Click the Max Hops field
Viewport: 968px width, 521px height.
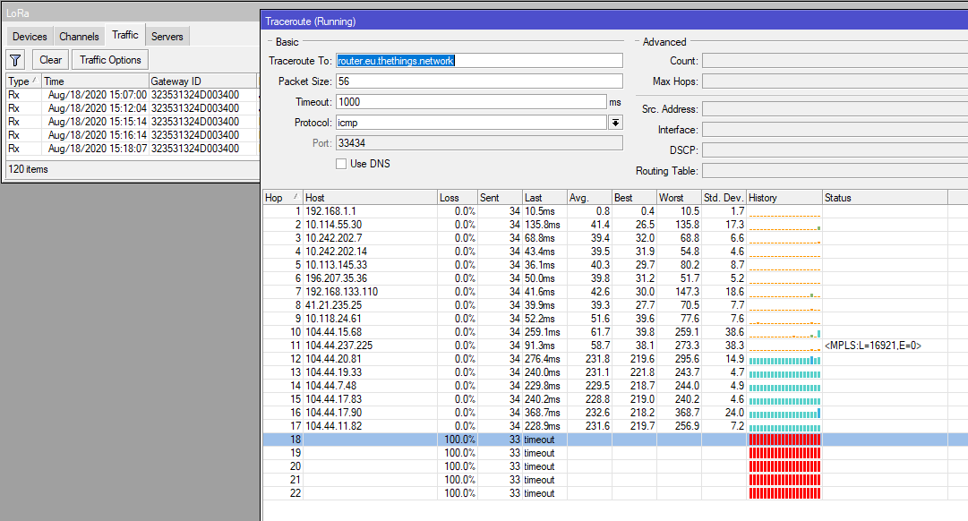pyautogui.click(x=835, y=81)
